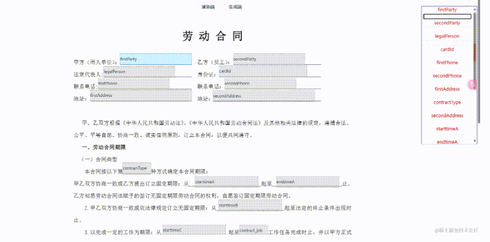Click the field list scroll-up arrow

tap(475, 9)
